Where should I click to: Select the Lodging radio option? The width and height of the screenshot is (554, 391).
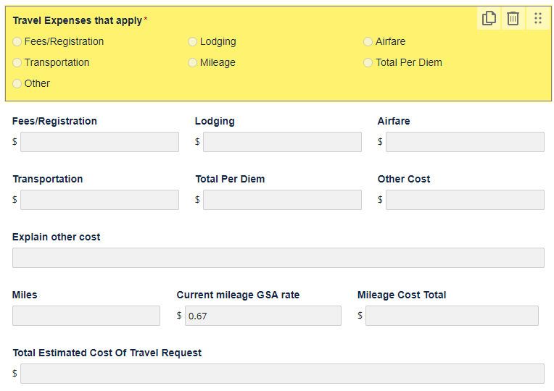point(193,42)
